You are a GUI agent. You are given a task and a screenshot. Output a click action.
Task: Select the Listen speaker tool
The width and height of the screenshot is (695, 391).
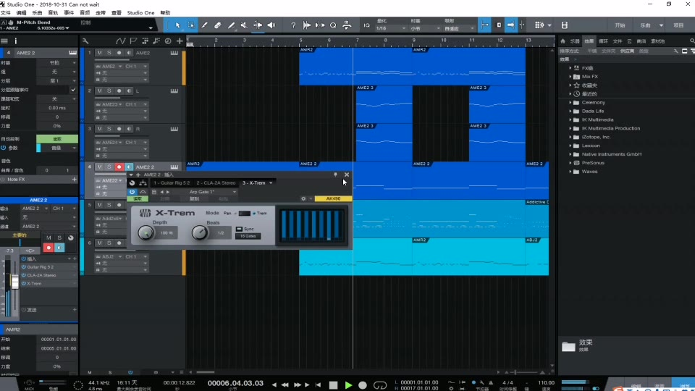coord(271,25)
